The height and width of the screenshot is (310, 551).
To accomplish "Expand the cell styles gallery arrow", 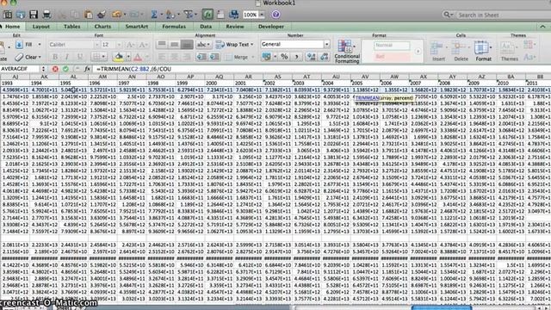I will [418, 52].
